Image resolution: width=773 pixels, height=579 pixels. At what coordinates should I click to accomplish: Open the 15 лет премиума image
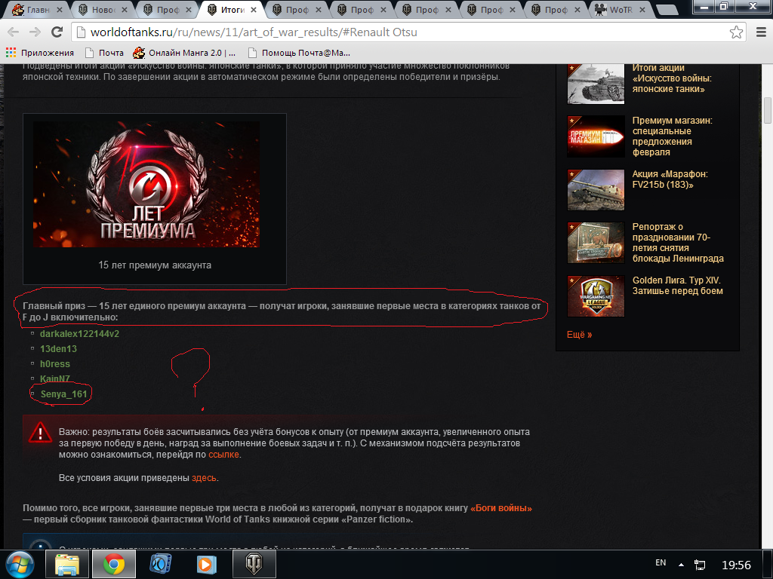pyautogui.click(x=146, y=184)
